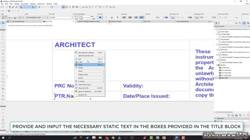Click the Redo icon in toolbar
The width and height of the screenshot is (250, 140).
(x=6, y=7)
